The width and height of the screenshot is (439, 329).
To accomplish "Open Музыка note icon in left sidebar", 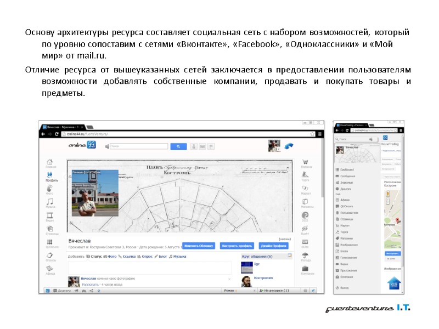I will click(50, 201).
